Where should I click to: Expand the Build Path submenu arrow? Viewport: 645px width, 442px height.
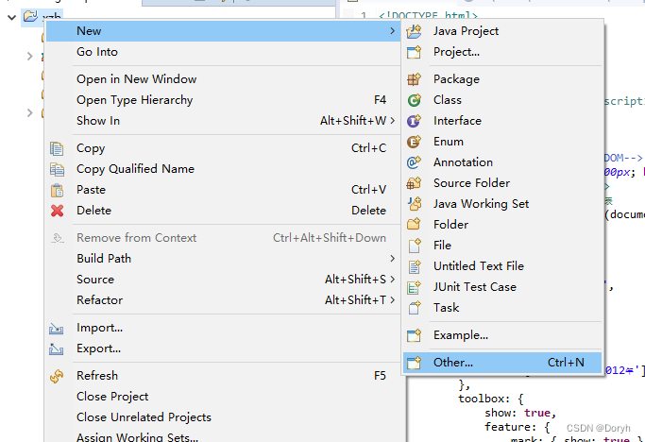tap(393, 259)
